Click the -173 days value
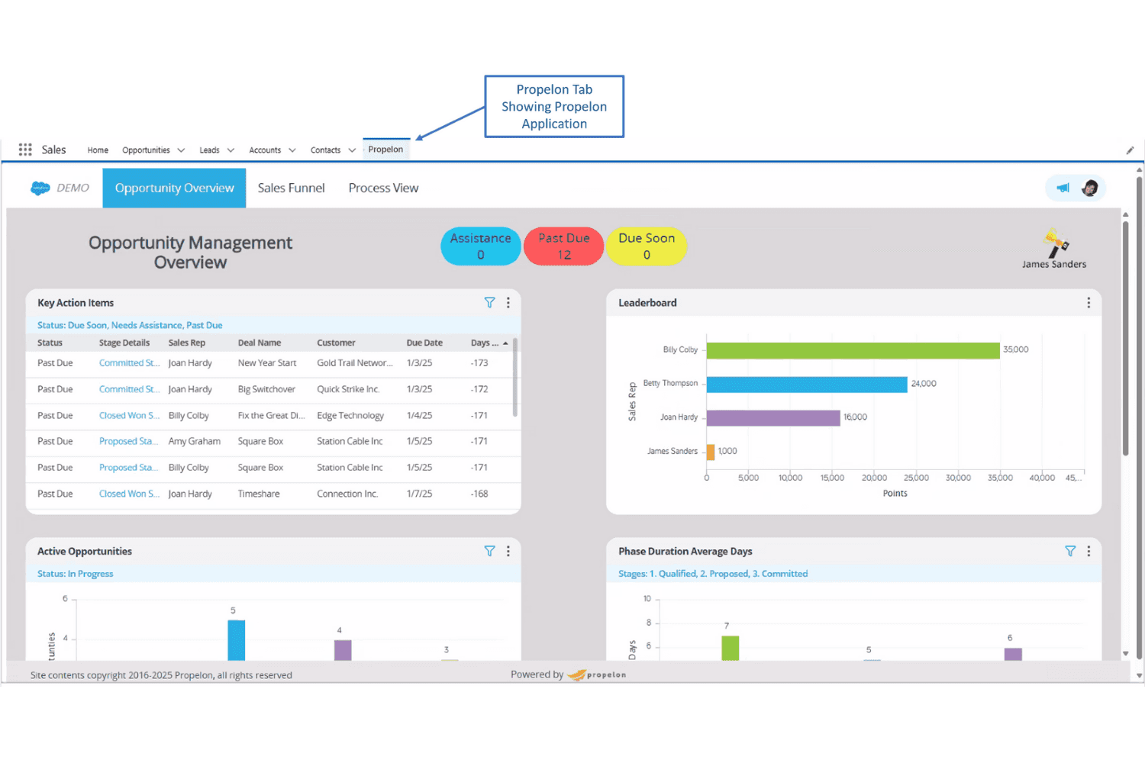This screenshot has height=763, width=1145. coord(479,363)
